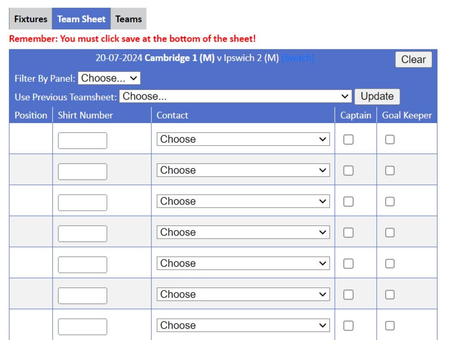Click the Update button

377,96
